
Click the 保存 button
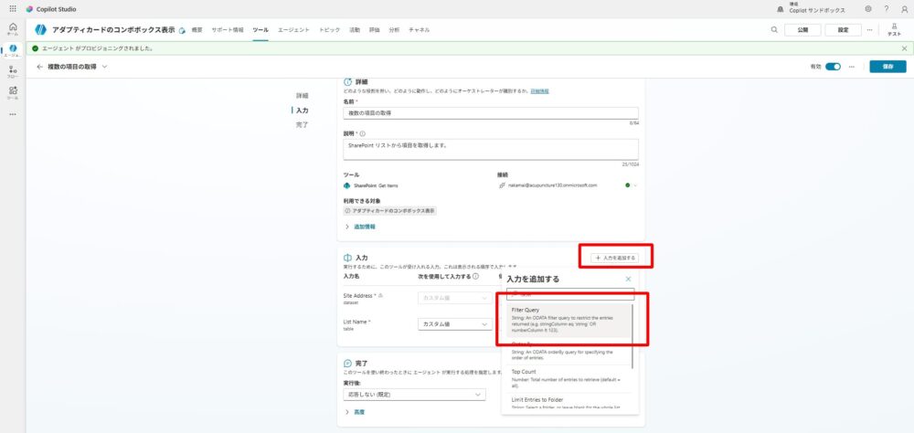click(x=887, y=67)
